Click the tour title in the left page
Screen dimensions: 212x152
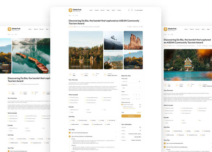tap(29, 80)
